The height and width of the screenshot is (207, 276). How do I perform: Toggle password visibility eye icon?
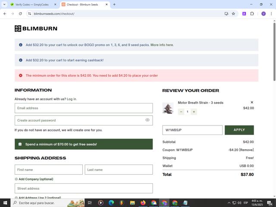147,120
